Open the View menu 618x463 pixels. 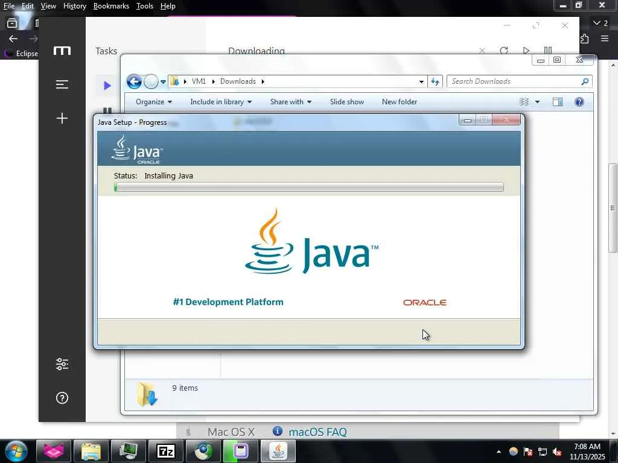48,6
